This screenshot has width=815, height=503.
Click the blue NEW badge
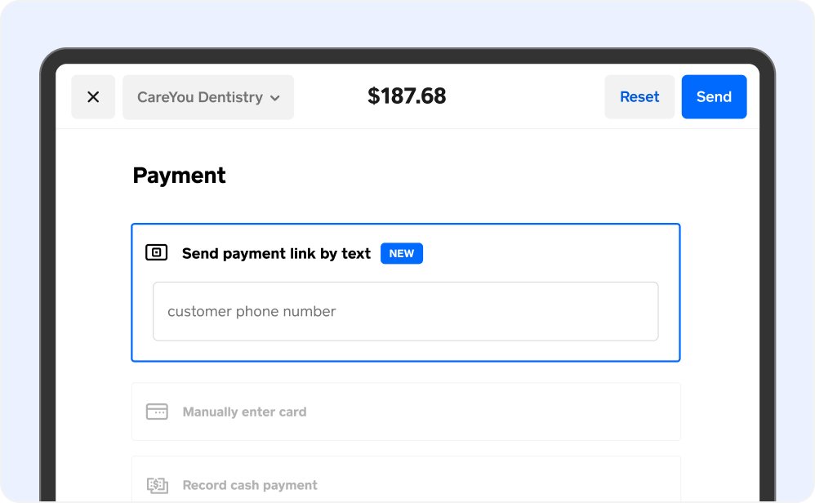(402, 254)
